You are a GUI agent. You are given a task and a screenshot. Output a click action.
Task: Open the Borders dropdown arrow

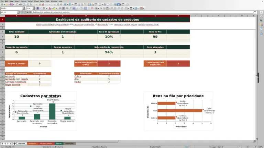[129, 8]
